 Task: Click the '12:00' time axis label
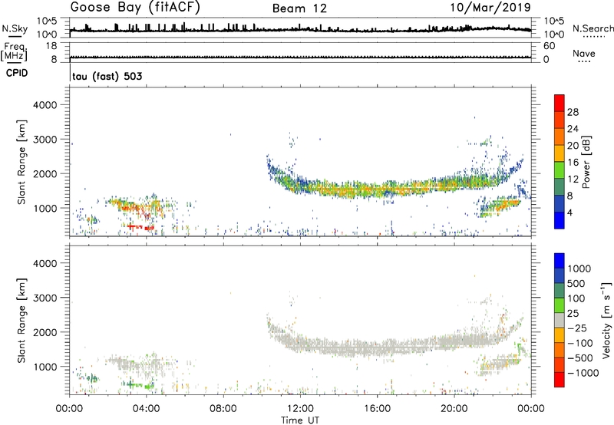pyautogui.click(x=300, y=409)
